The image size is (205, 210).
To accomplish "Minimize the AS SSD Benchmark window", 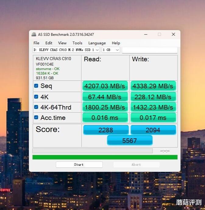I will pyautogui.click(x=146, y=34).
